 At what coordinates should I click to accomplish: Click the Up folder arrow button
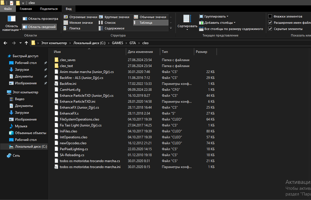click(26, 43)
